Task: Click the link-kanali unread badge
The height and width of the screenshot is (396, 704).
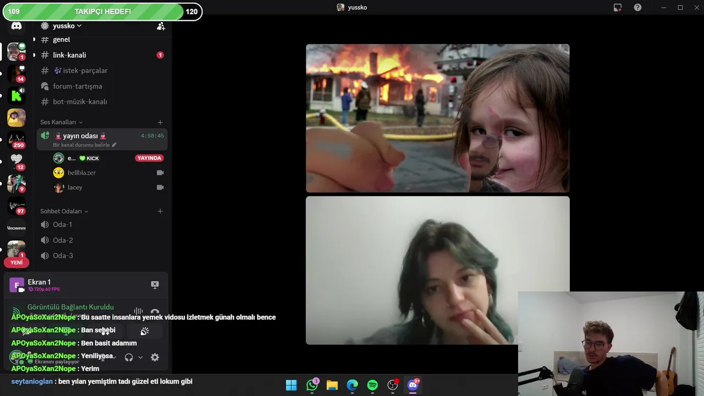Action: click(x=160, y=55)
